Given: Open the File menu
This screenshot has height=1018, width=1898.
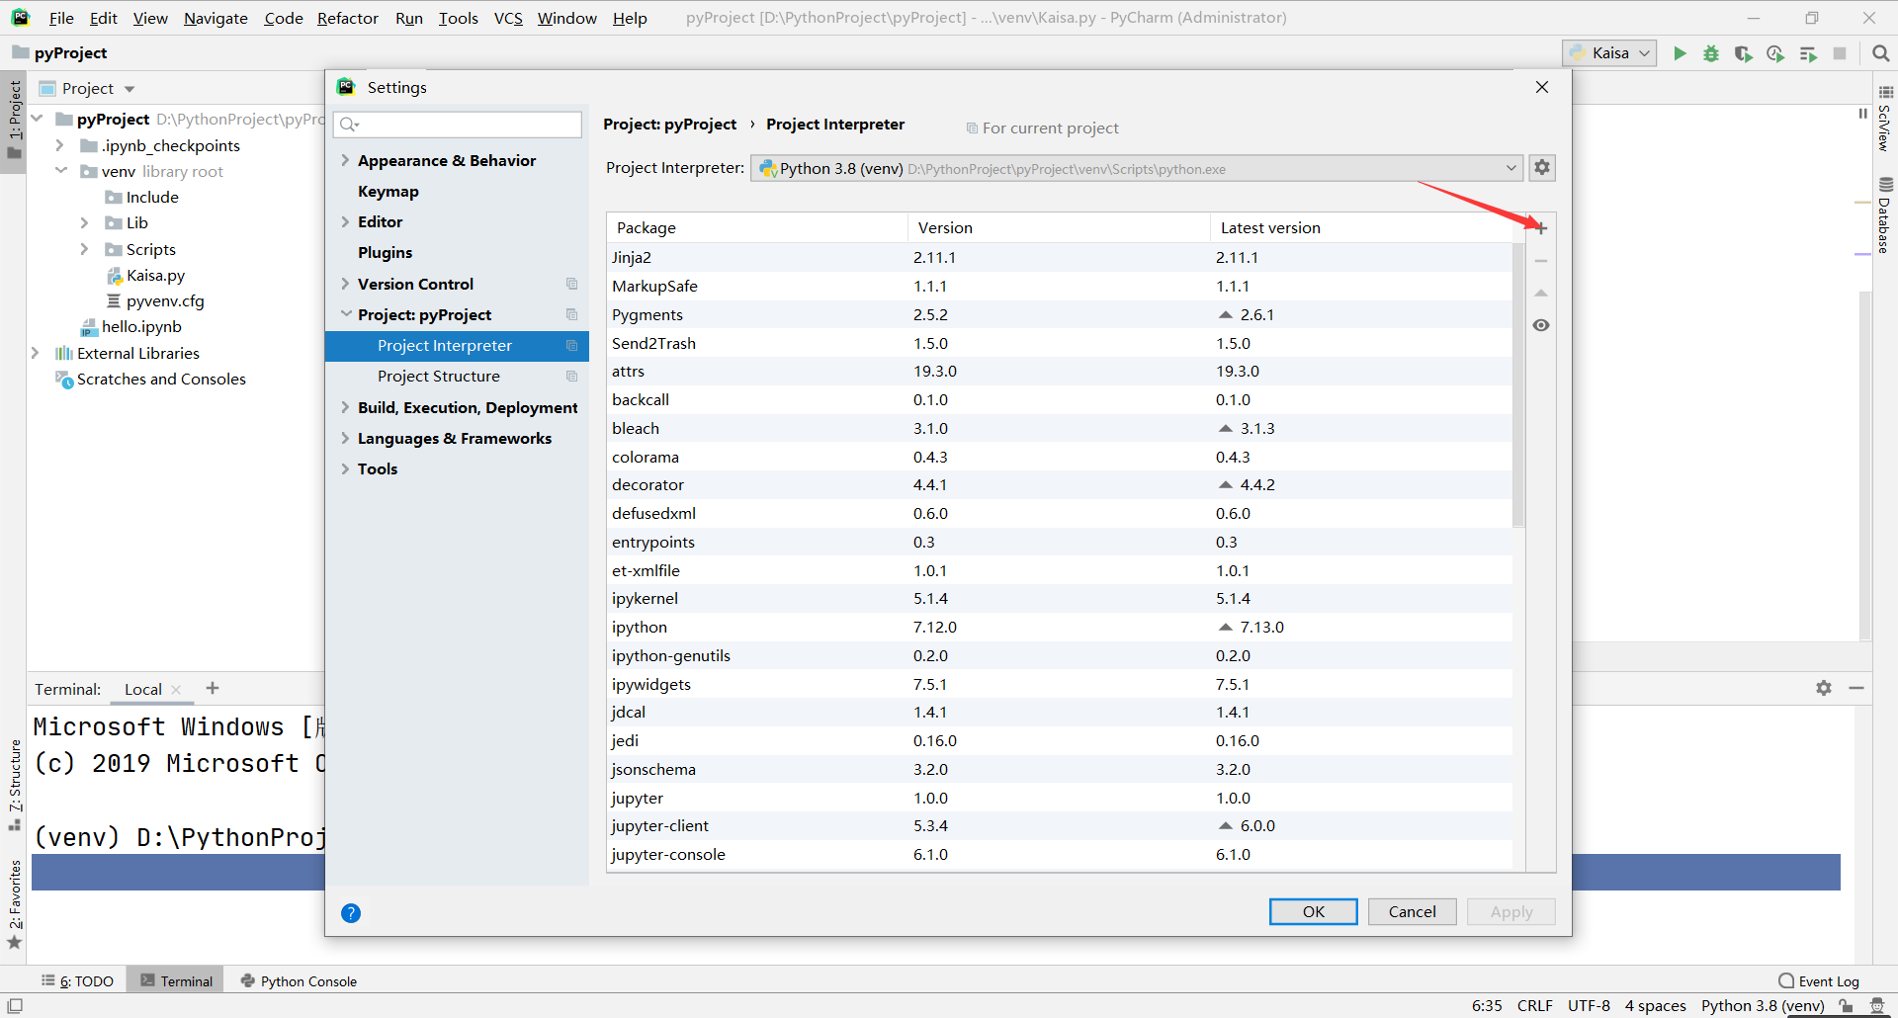Looking at the screenshot, I should pyautogui.click(x=61, y=18).
